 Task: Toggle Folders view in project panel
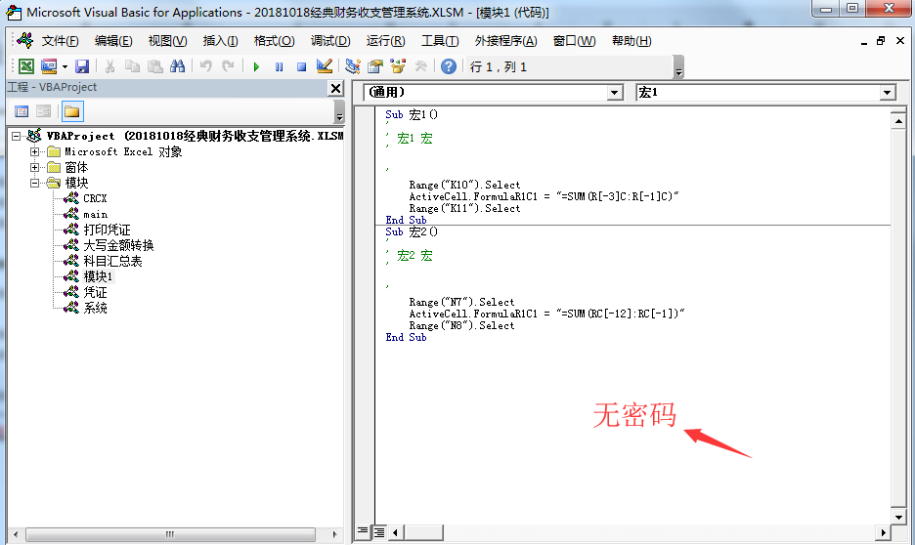[72, 111]
